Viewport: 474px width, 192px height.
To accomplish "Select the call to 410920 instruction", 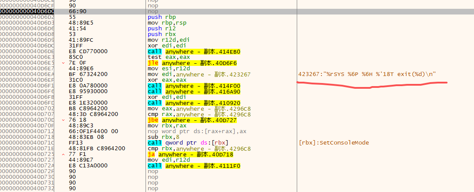I will (x=194, y=103).
